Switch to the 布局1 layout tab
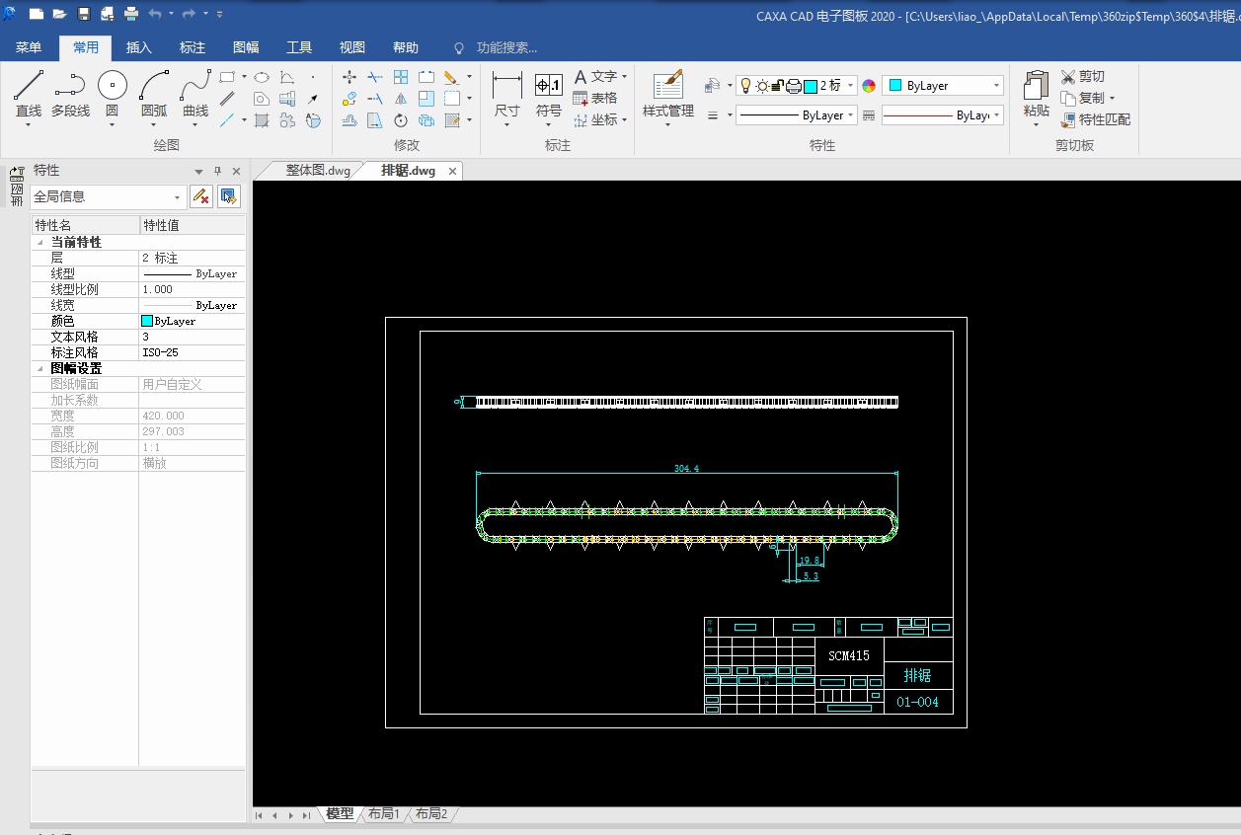 pos(383,814)
